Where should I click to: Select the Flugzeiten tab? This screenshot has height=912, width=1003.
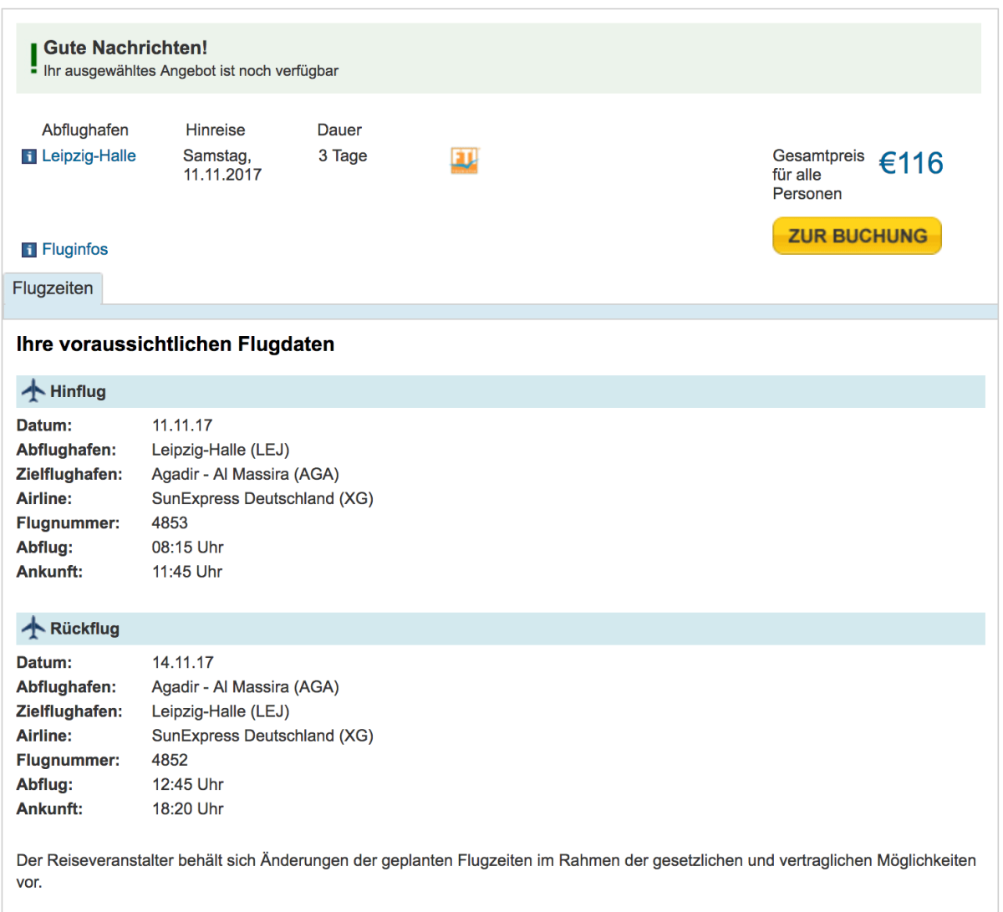pos(53,288)
